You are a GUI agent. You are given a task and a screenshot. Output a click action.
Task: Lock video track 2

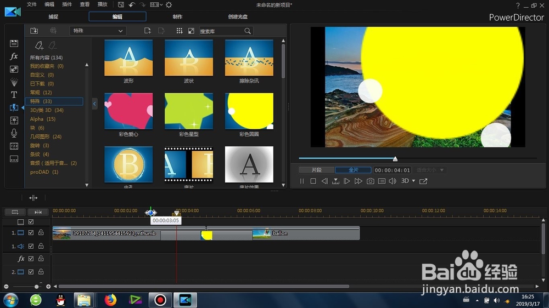point(41,272)
